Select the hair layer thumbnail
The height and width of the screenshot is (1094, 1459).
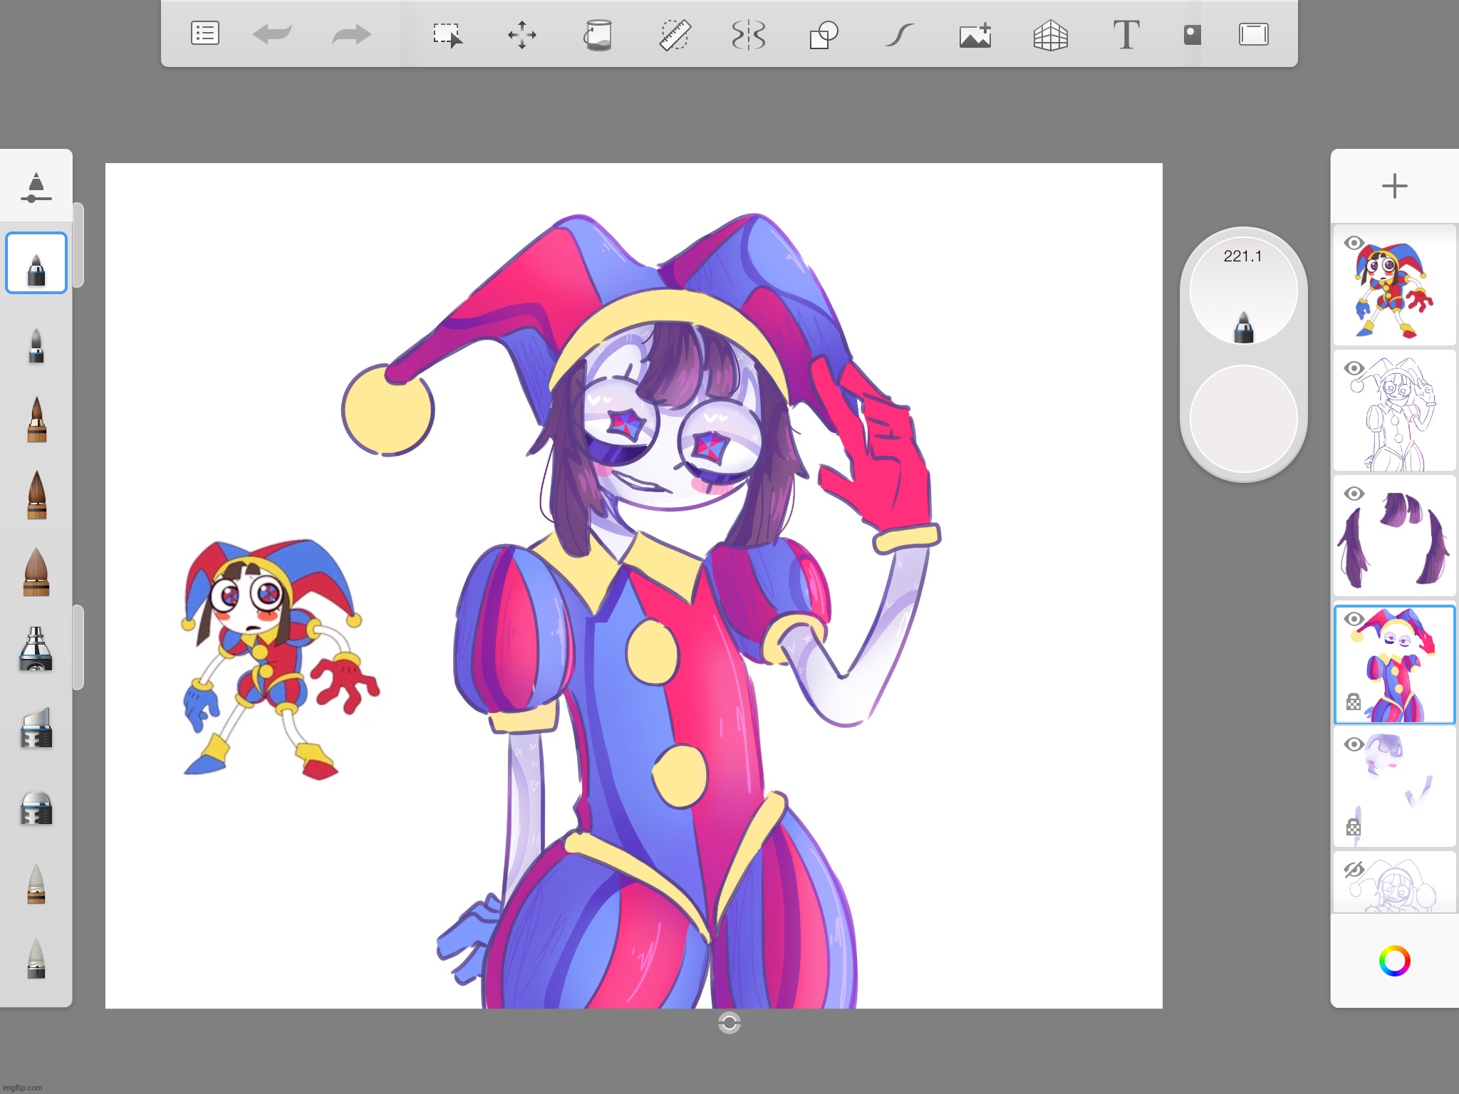[1394, 536]
